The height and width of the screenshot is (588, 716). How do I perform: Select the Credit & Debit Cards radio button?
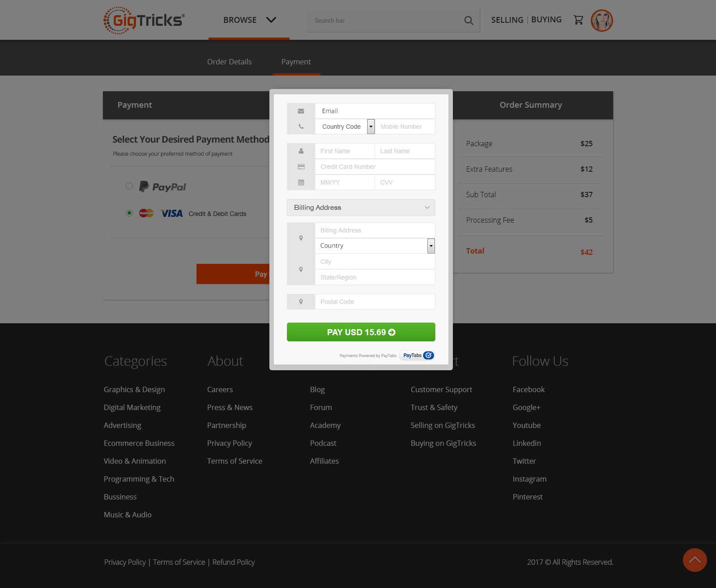[129, 213]
